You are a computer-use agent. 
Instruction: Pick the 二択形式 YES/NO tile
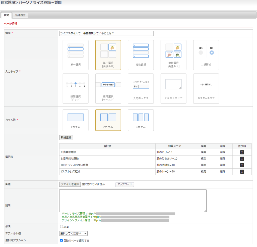pos(206,55)
